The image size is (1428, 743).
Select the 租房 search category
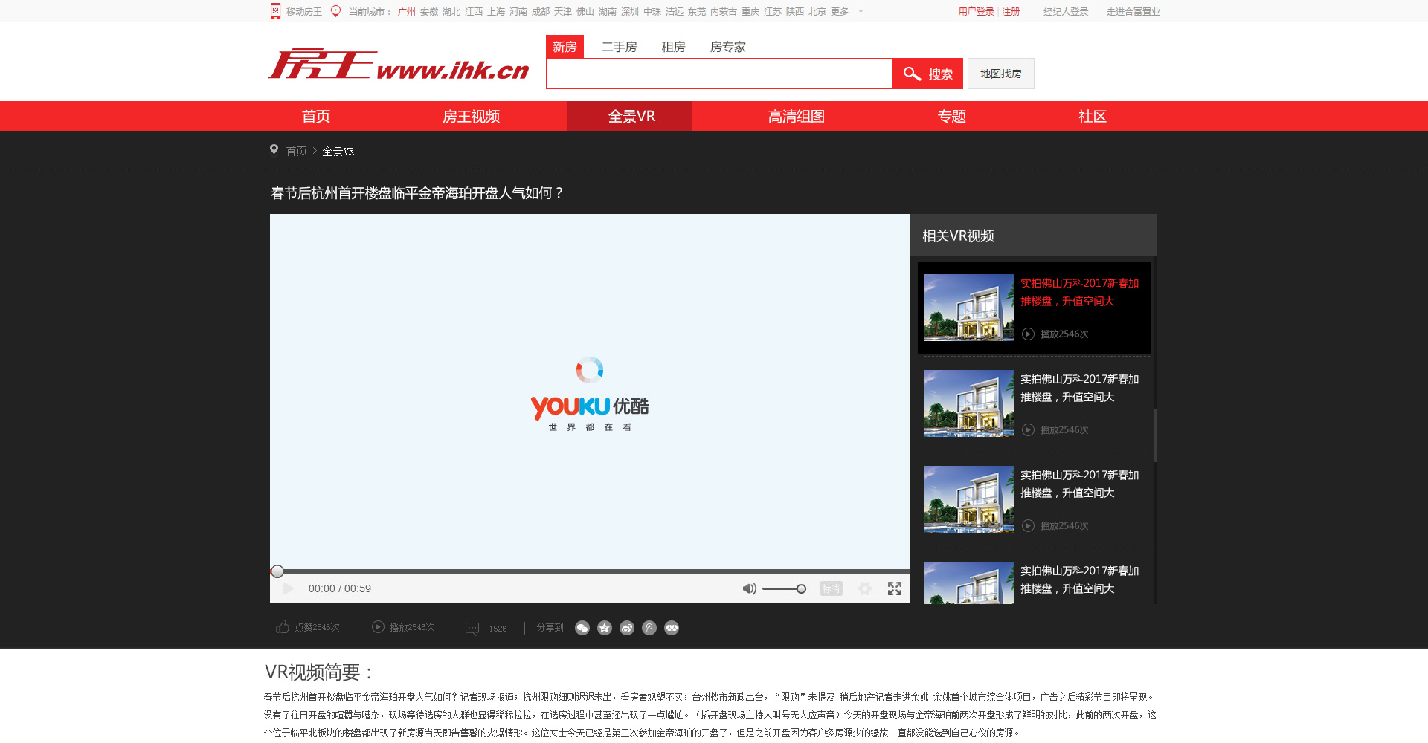tap(673, 47)
